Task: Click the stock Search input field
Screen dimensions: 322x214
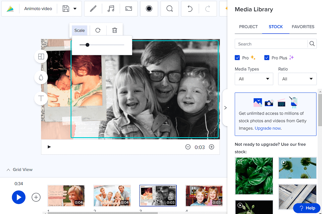Action: click(x=271, y=44)
